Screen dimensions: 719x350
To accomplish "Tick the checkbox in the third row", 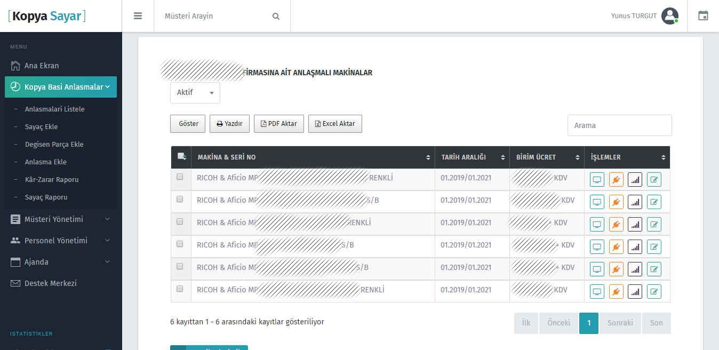I will pos(180,221).
